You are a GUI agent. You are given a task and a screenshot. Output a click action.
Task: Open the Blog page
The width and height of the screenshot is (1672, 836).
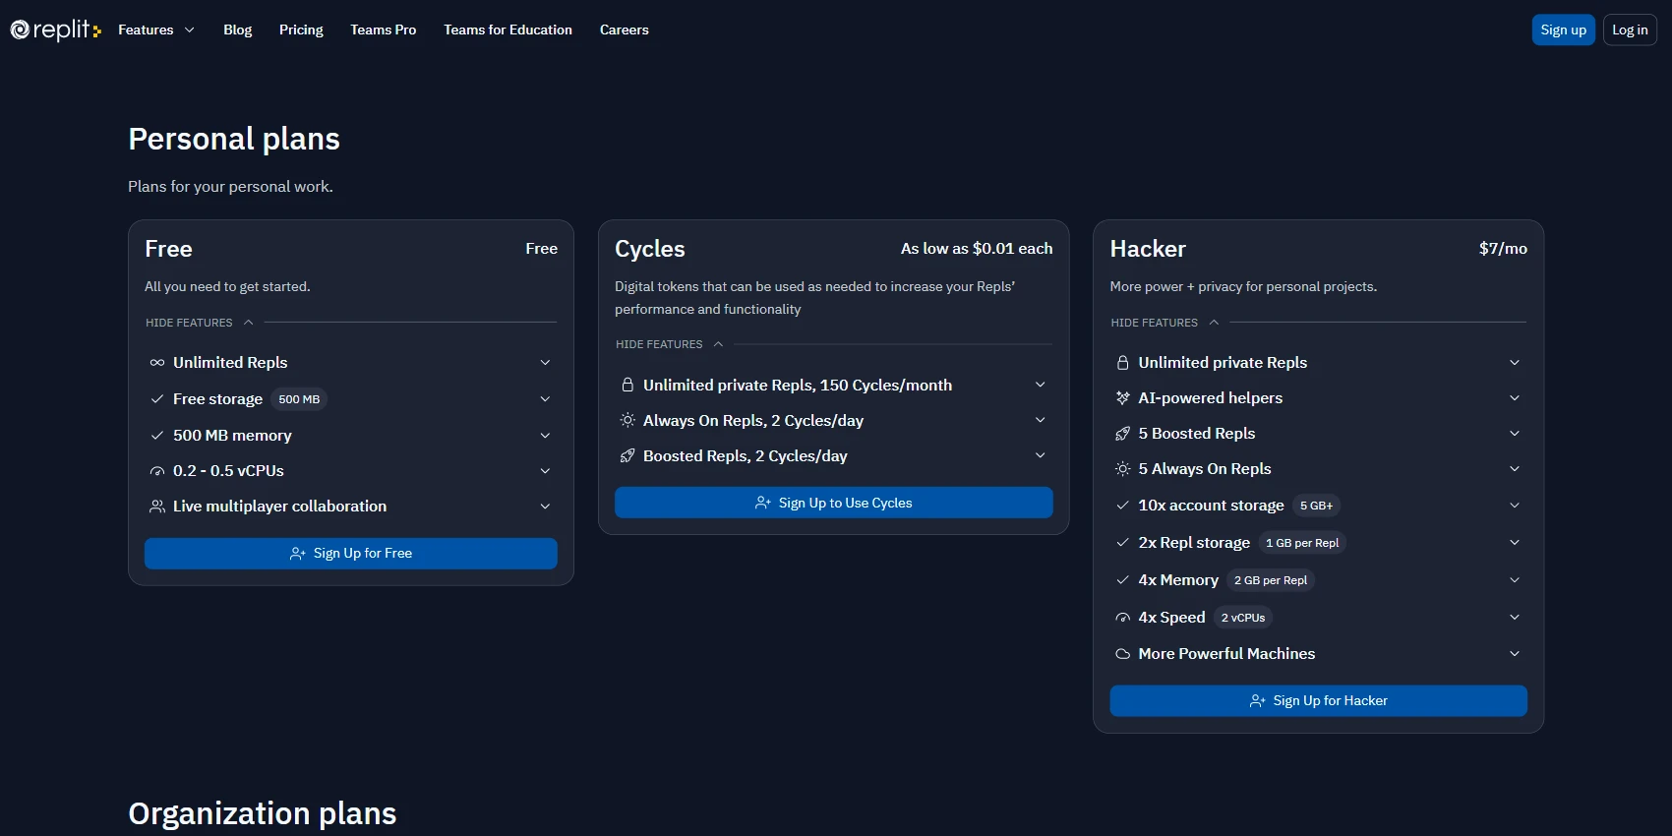(x=238, y=30)
